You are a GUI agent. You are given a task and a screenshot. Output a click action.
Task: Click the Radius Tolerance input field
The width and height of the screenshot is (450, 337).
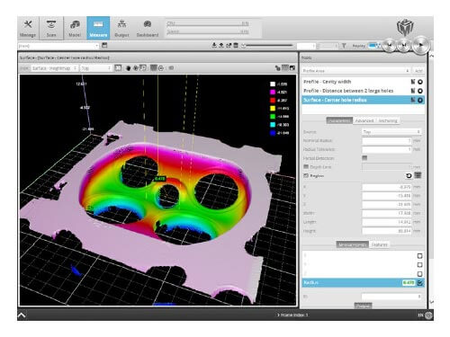[x=387, y=149]
